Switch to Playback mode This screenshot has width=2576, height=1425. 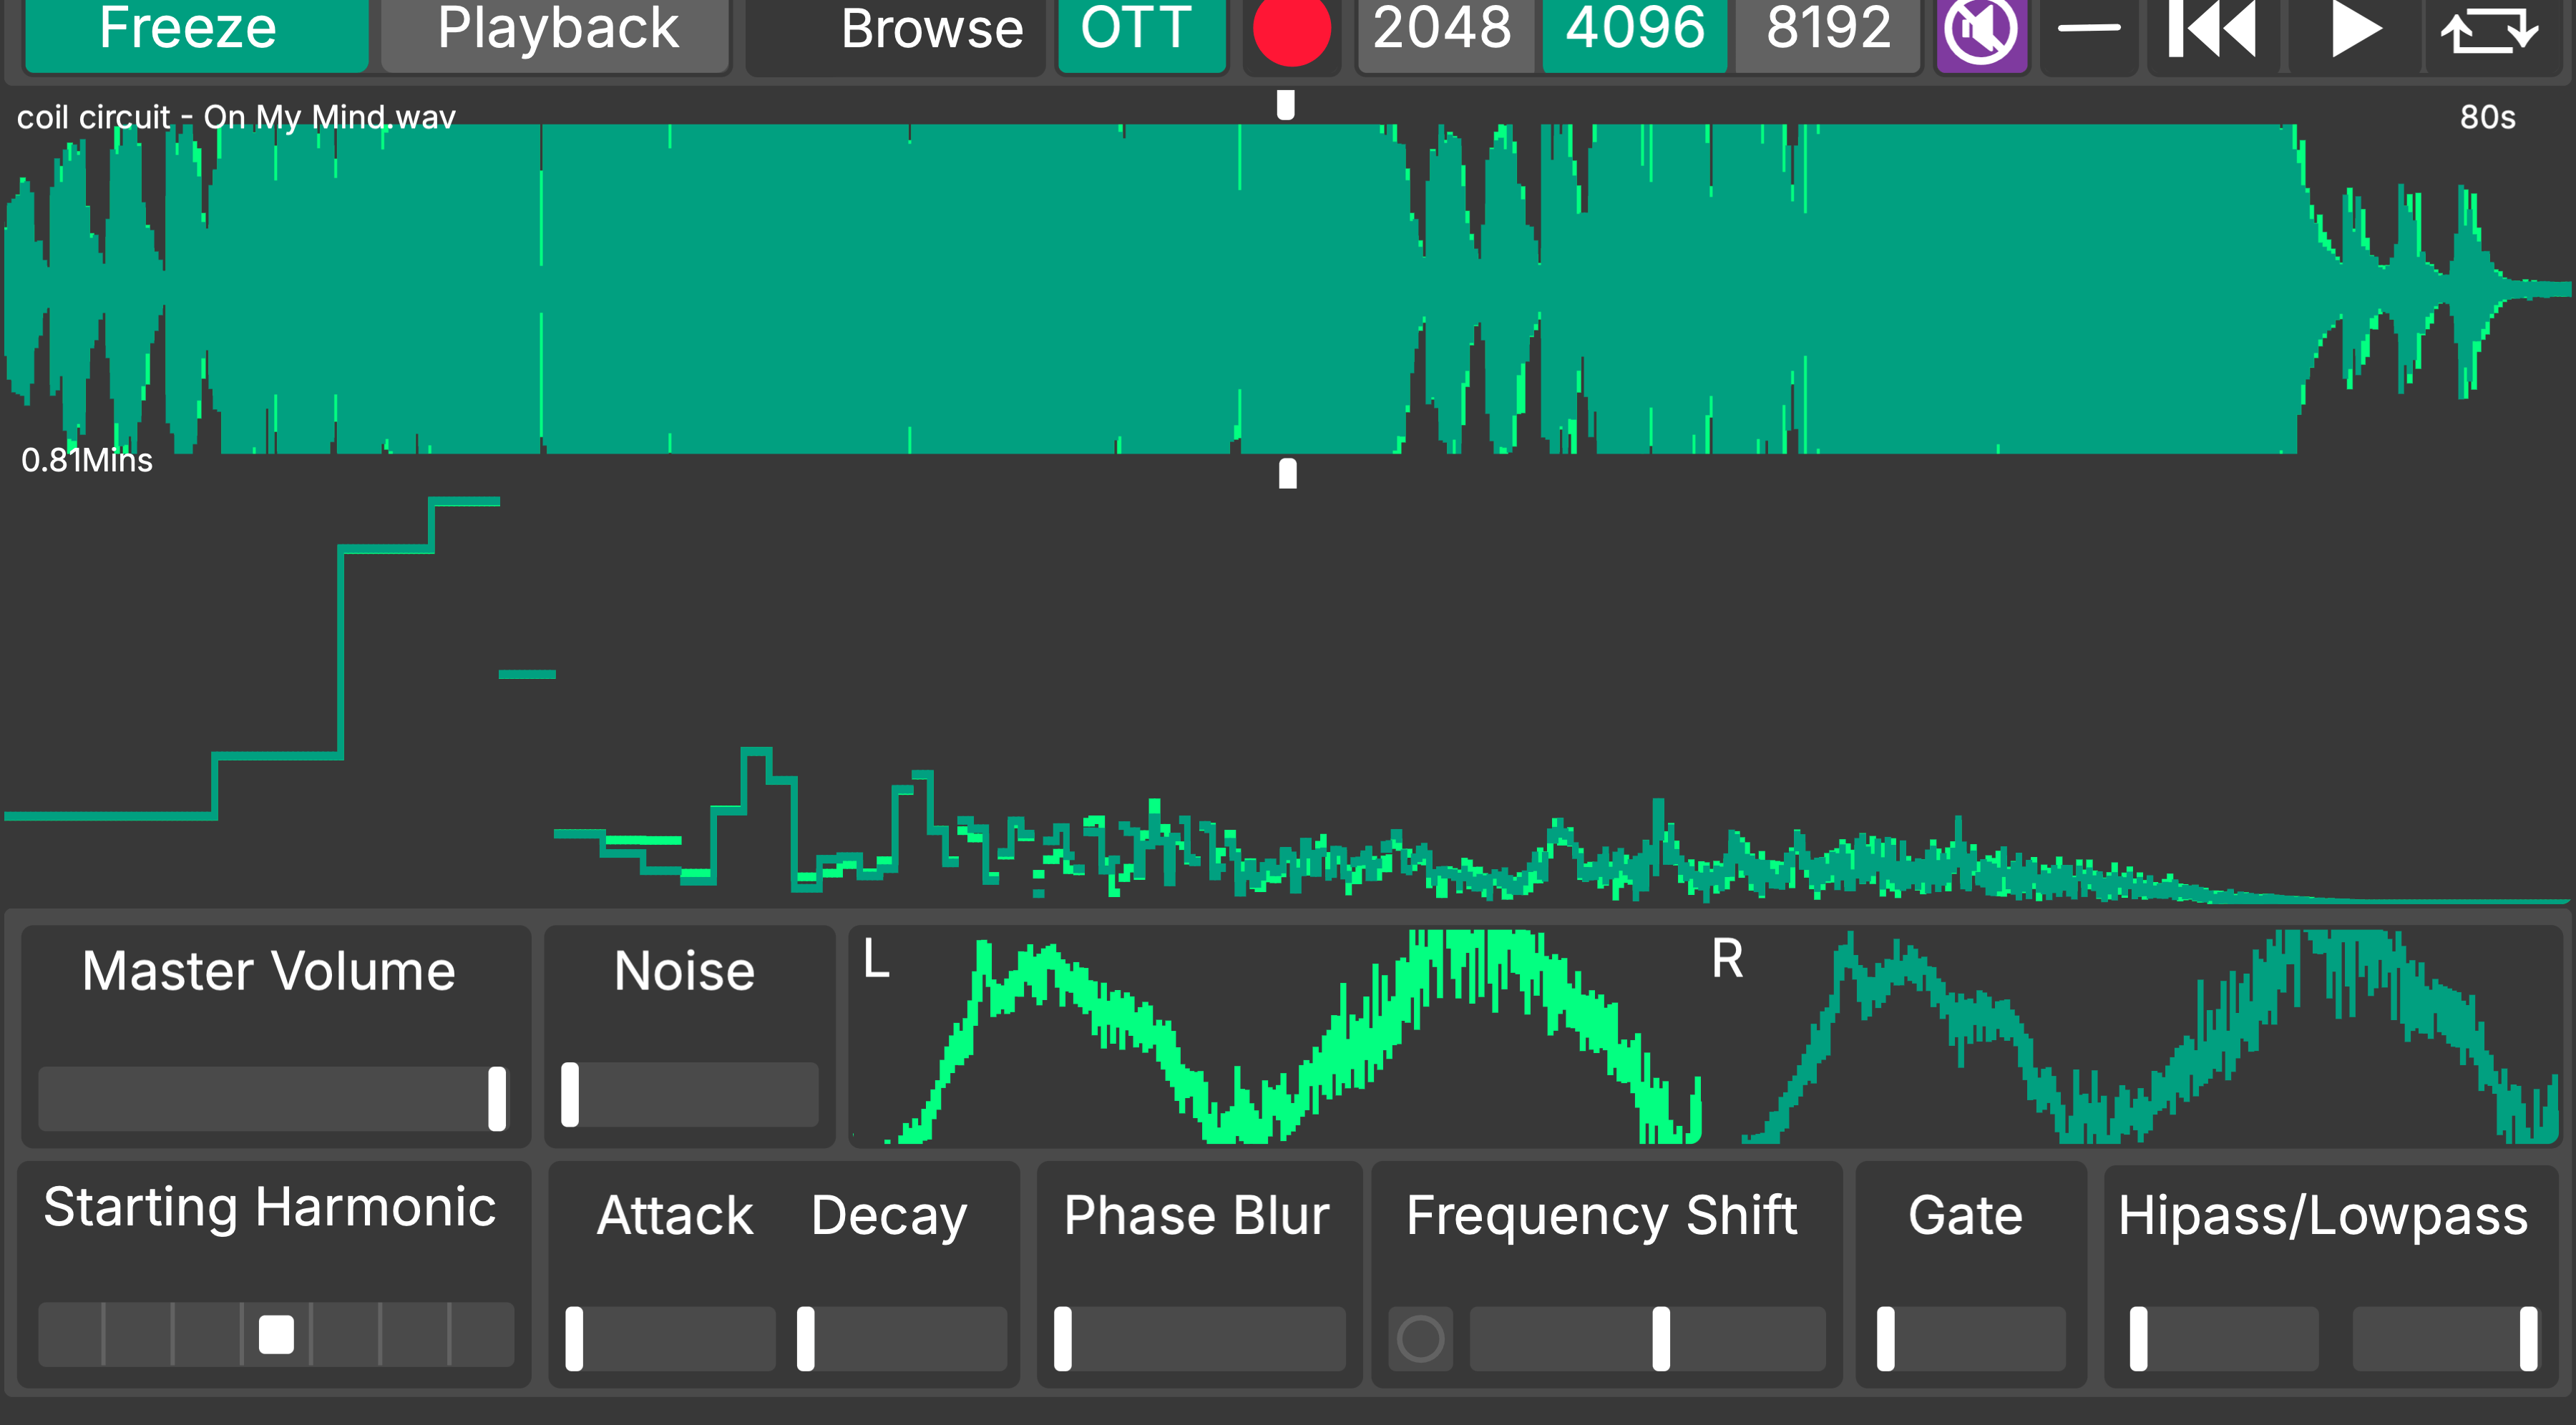point(557,30)
